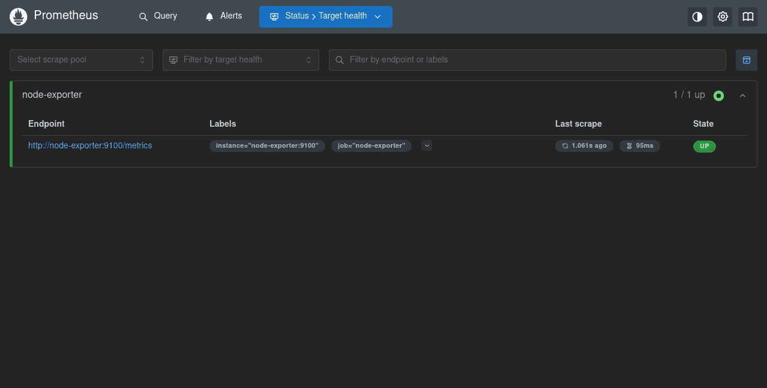
Task: Click the green health indicator next to 1/1 up
Action: pos(718,95)
